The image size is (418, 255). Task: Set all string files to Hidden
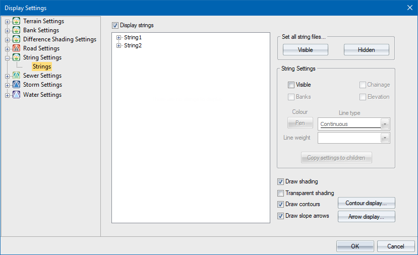click(366, 50)
